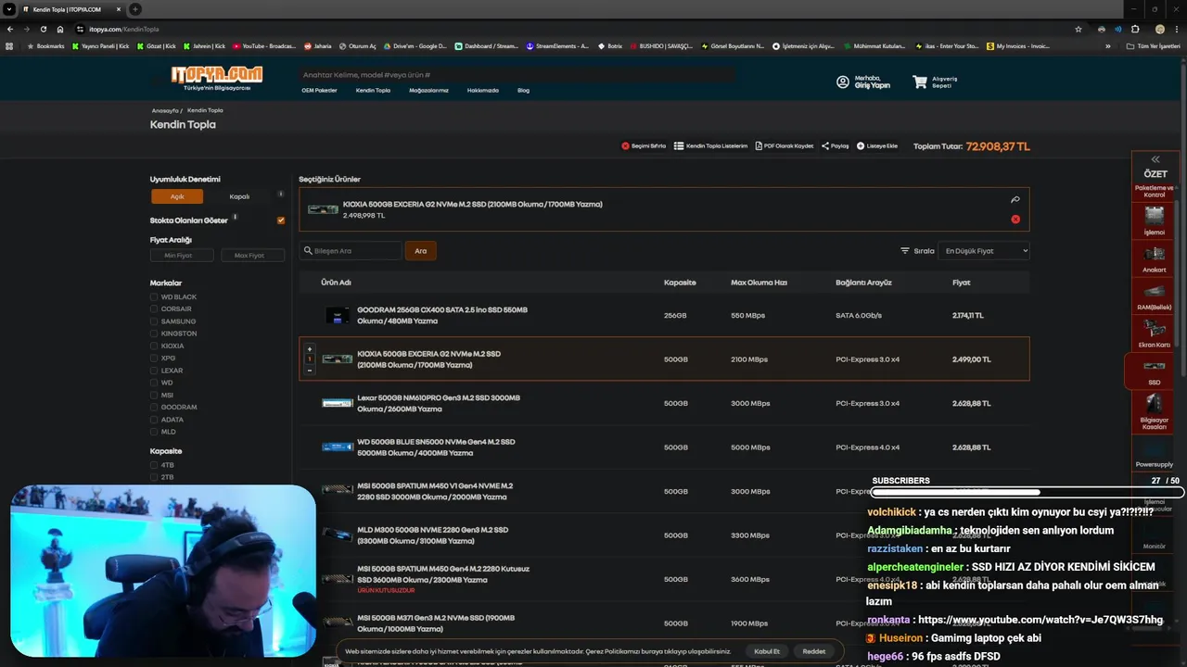Open OEM Paketler menu

(319, 91)
